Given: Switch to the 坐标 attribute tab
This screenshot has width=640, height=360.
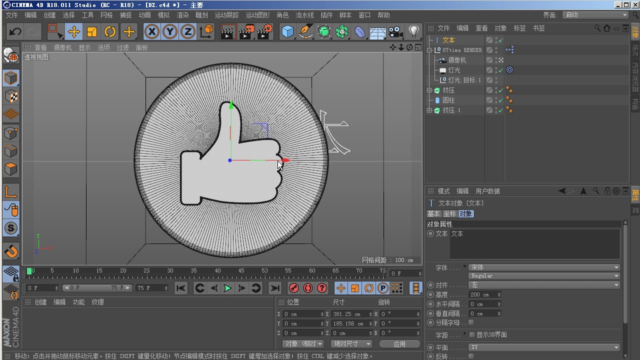Looking at the screenshot, I should click(x=450, y=213).
